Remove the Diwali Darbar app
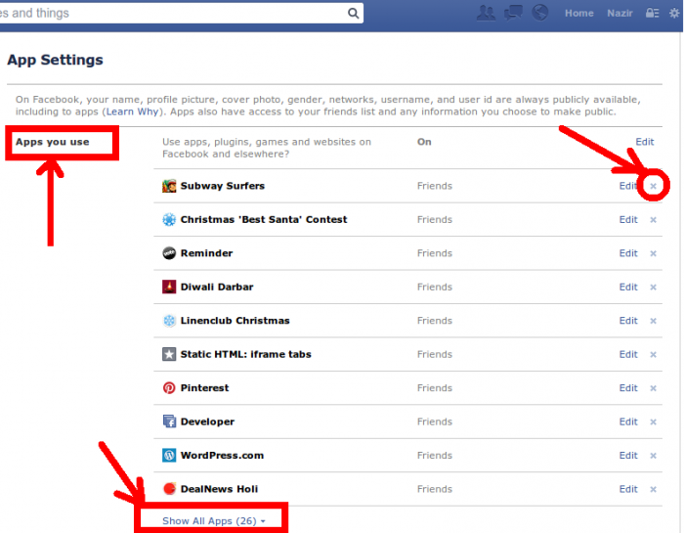This screenshot has width=684, height=533. pos(653,288)
